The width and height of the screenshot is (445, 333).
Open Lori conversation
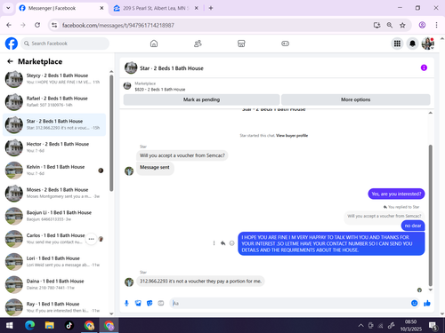click(54, 262)
